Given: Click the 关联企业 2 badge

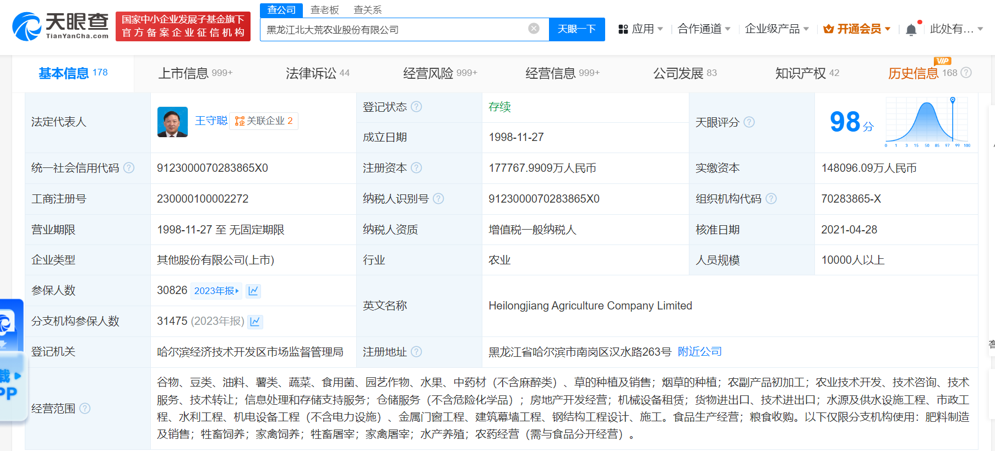Looking at the screenshot, I should [264, 121].
